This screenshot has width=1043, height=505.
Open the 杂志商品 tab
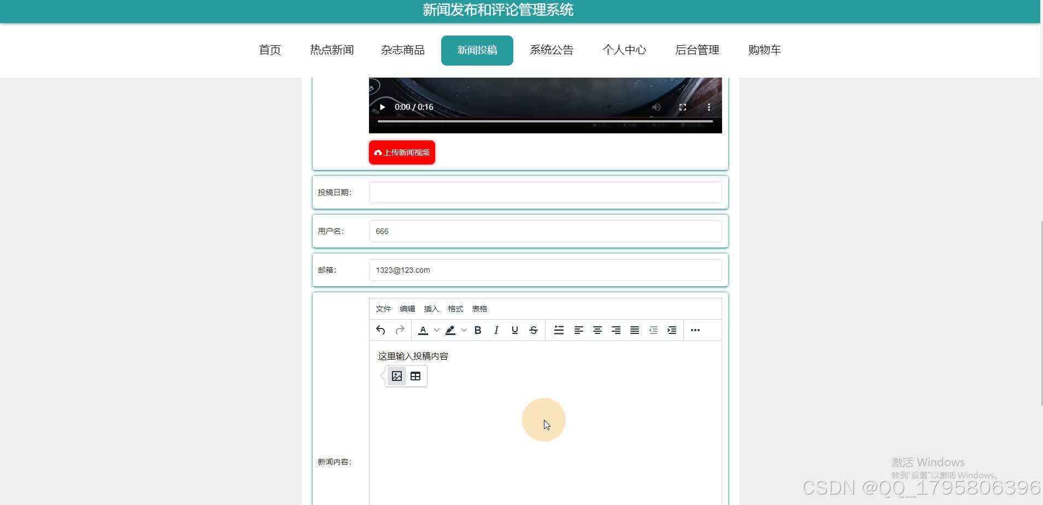click(403, 50)
